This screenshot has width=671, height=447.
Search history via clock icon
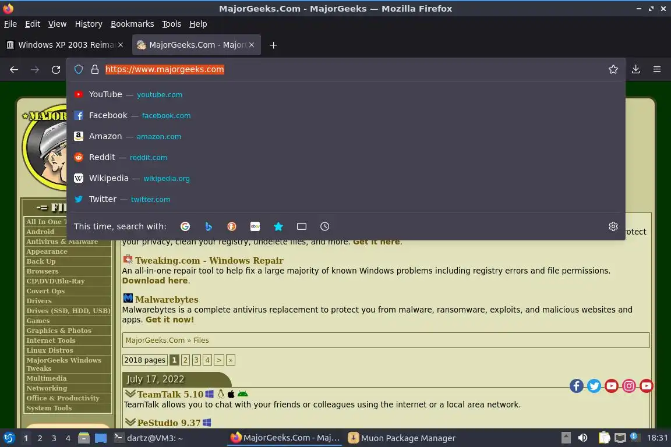click(x=325, y=226)
